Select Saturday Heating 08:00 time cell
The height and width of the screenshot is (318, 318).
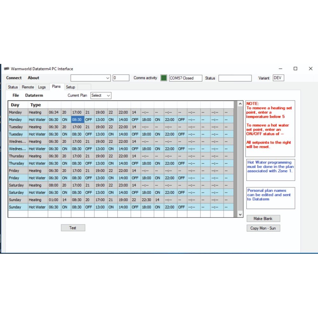[54, 185]
